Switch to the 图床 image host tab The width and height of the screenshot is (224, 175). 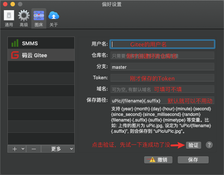pyautogui.click(x=39, y=19)
